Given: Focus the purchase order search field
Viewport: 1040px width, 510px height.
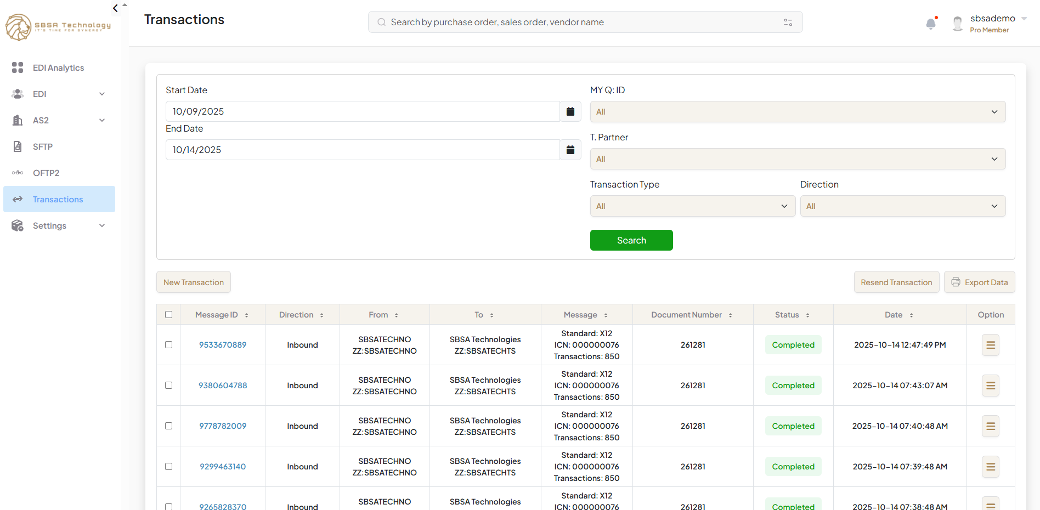Looking at the screenshot, I should pos(585,22).
